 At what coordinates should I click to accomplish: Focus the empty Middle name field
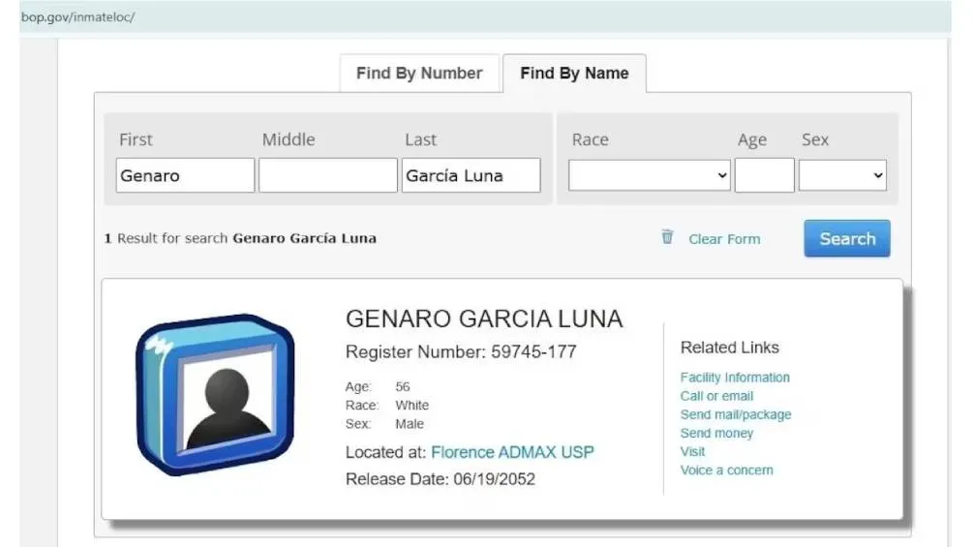328,175
